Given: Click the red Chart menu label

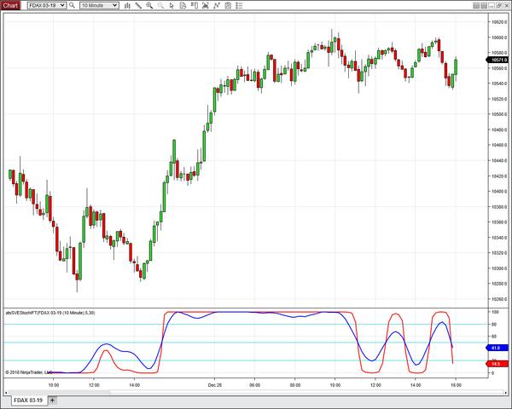Looking at the screenshot, I should 10,5.
